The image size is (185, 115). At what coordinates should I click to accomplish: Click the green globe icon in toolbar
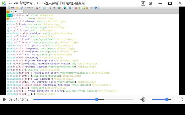(65, 8)
